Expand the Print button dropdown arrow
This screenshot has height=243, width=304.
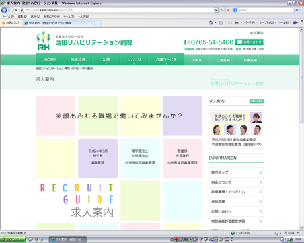241,22
